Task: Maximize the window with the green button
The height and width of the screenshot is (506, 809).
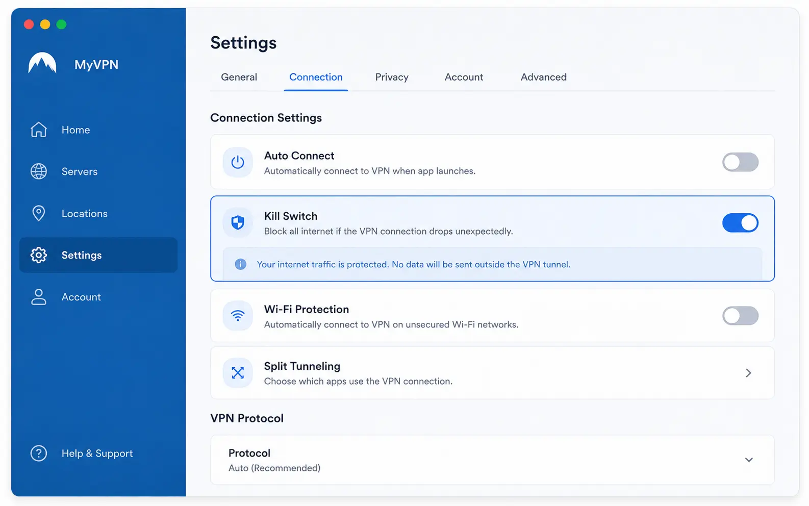Action: [61, 24]
